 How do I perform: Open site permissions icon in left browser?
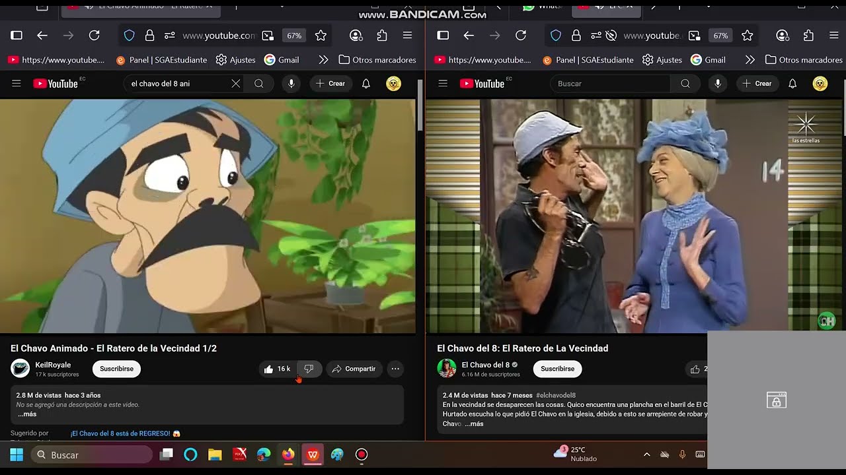coord(170,36)
